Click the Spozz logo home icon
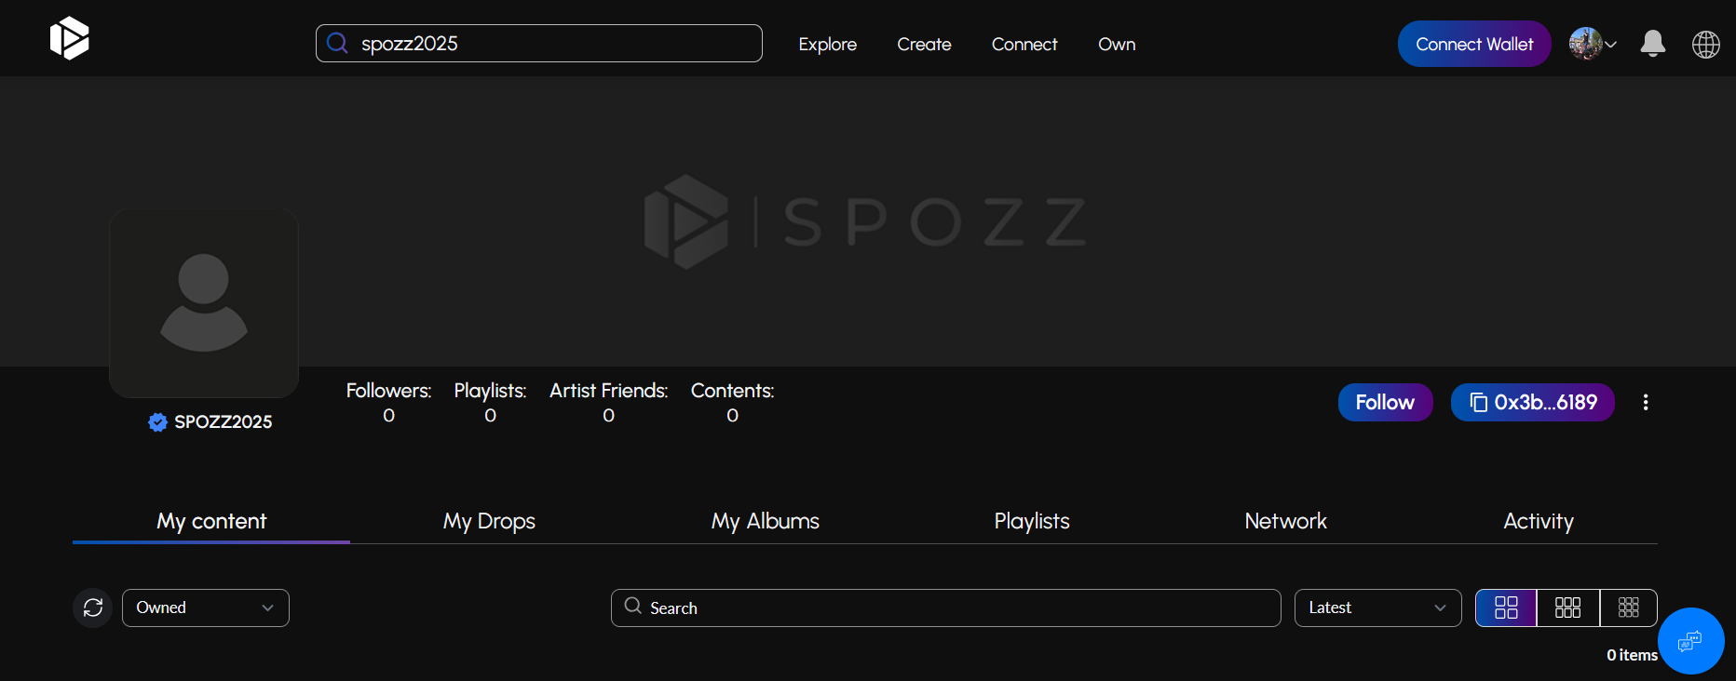 69,38
